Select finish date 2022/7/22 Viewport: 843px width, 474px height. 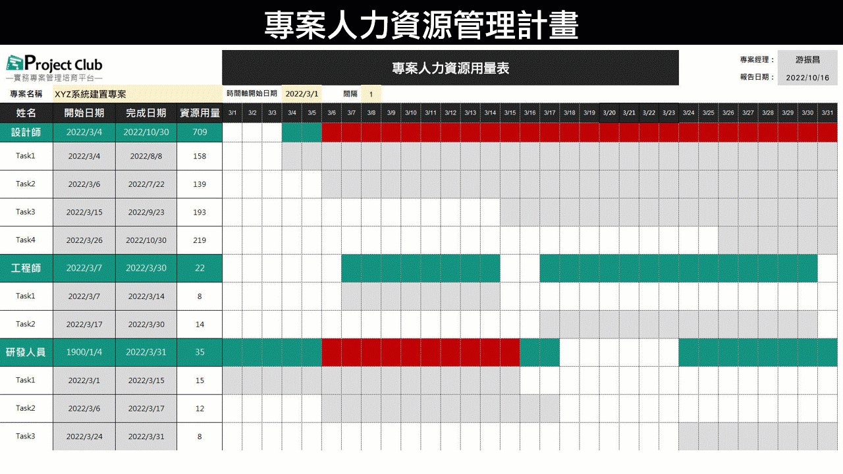tap(146, 184)
